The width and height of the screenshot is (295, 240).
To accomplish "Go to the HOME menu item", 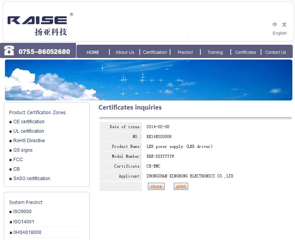I will [93, 52].
